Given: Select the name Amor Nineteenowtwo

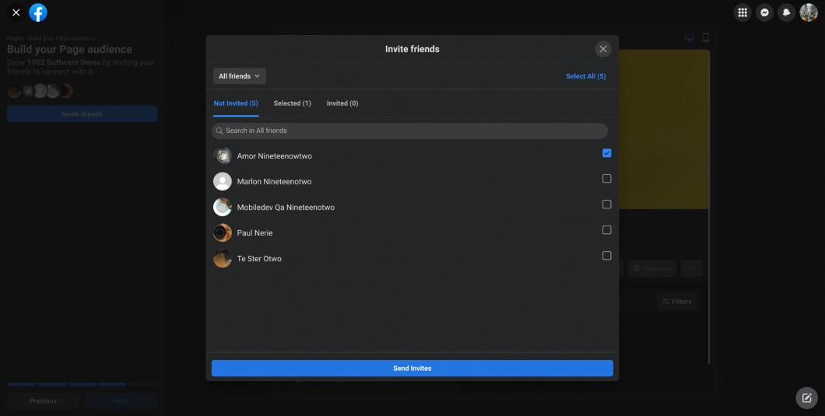Looking at the screenshot, I should 275,156.
